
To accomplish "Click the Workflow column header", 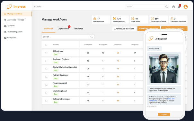I will (x=56, y=45).
